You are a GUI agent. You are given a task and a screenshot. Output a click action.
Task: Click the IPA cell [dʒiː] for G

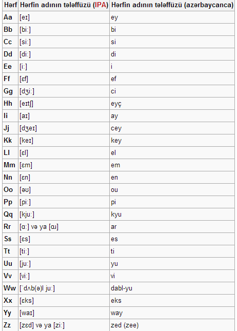64,91
